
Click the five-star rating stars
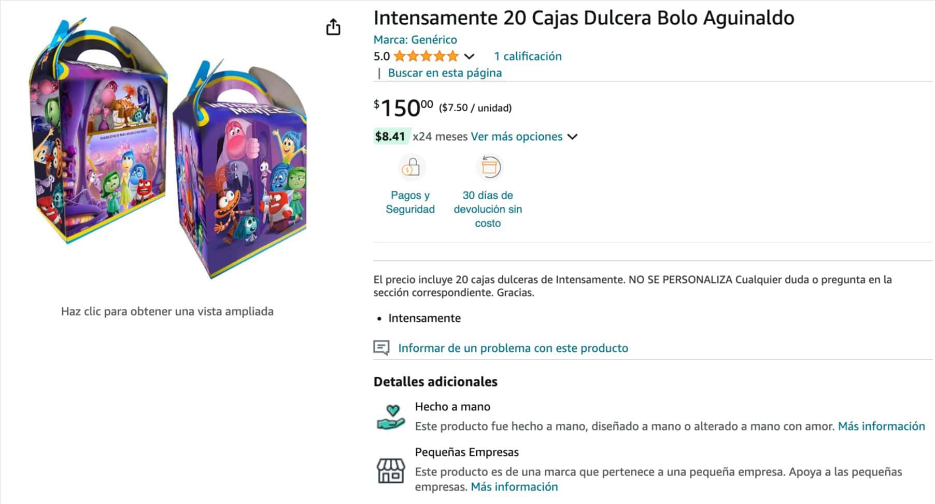click(426, 56)
